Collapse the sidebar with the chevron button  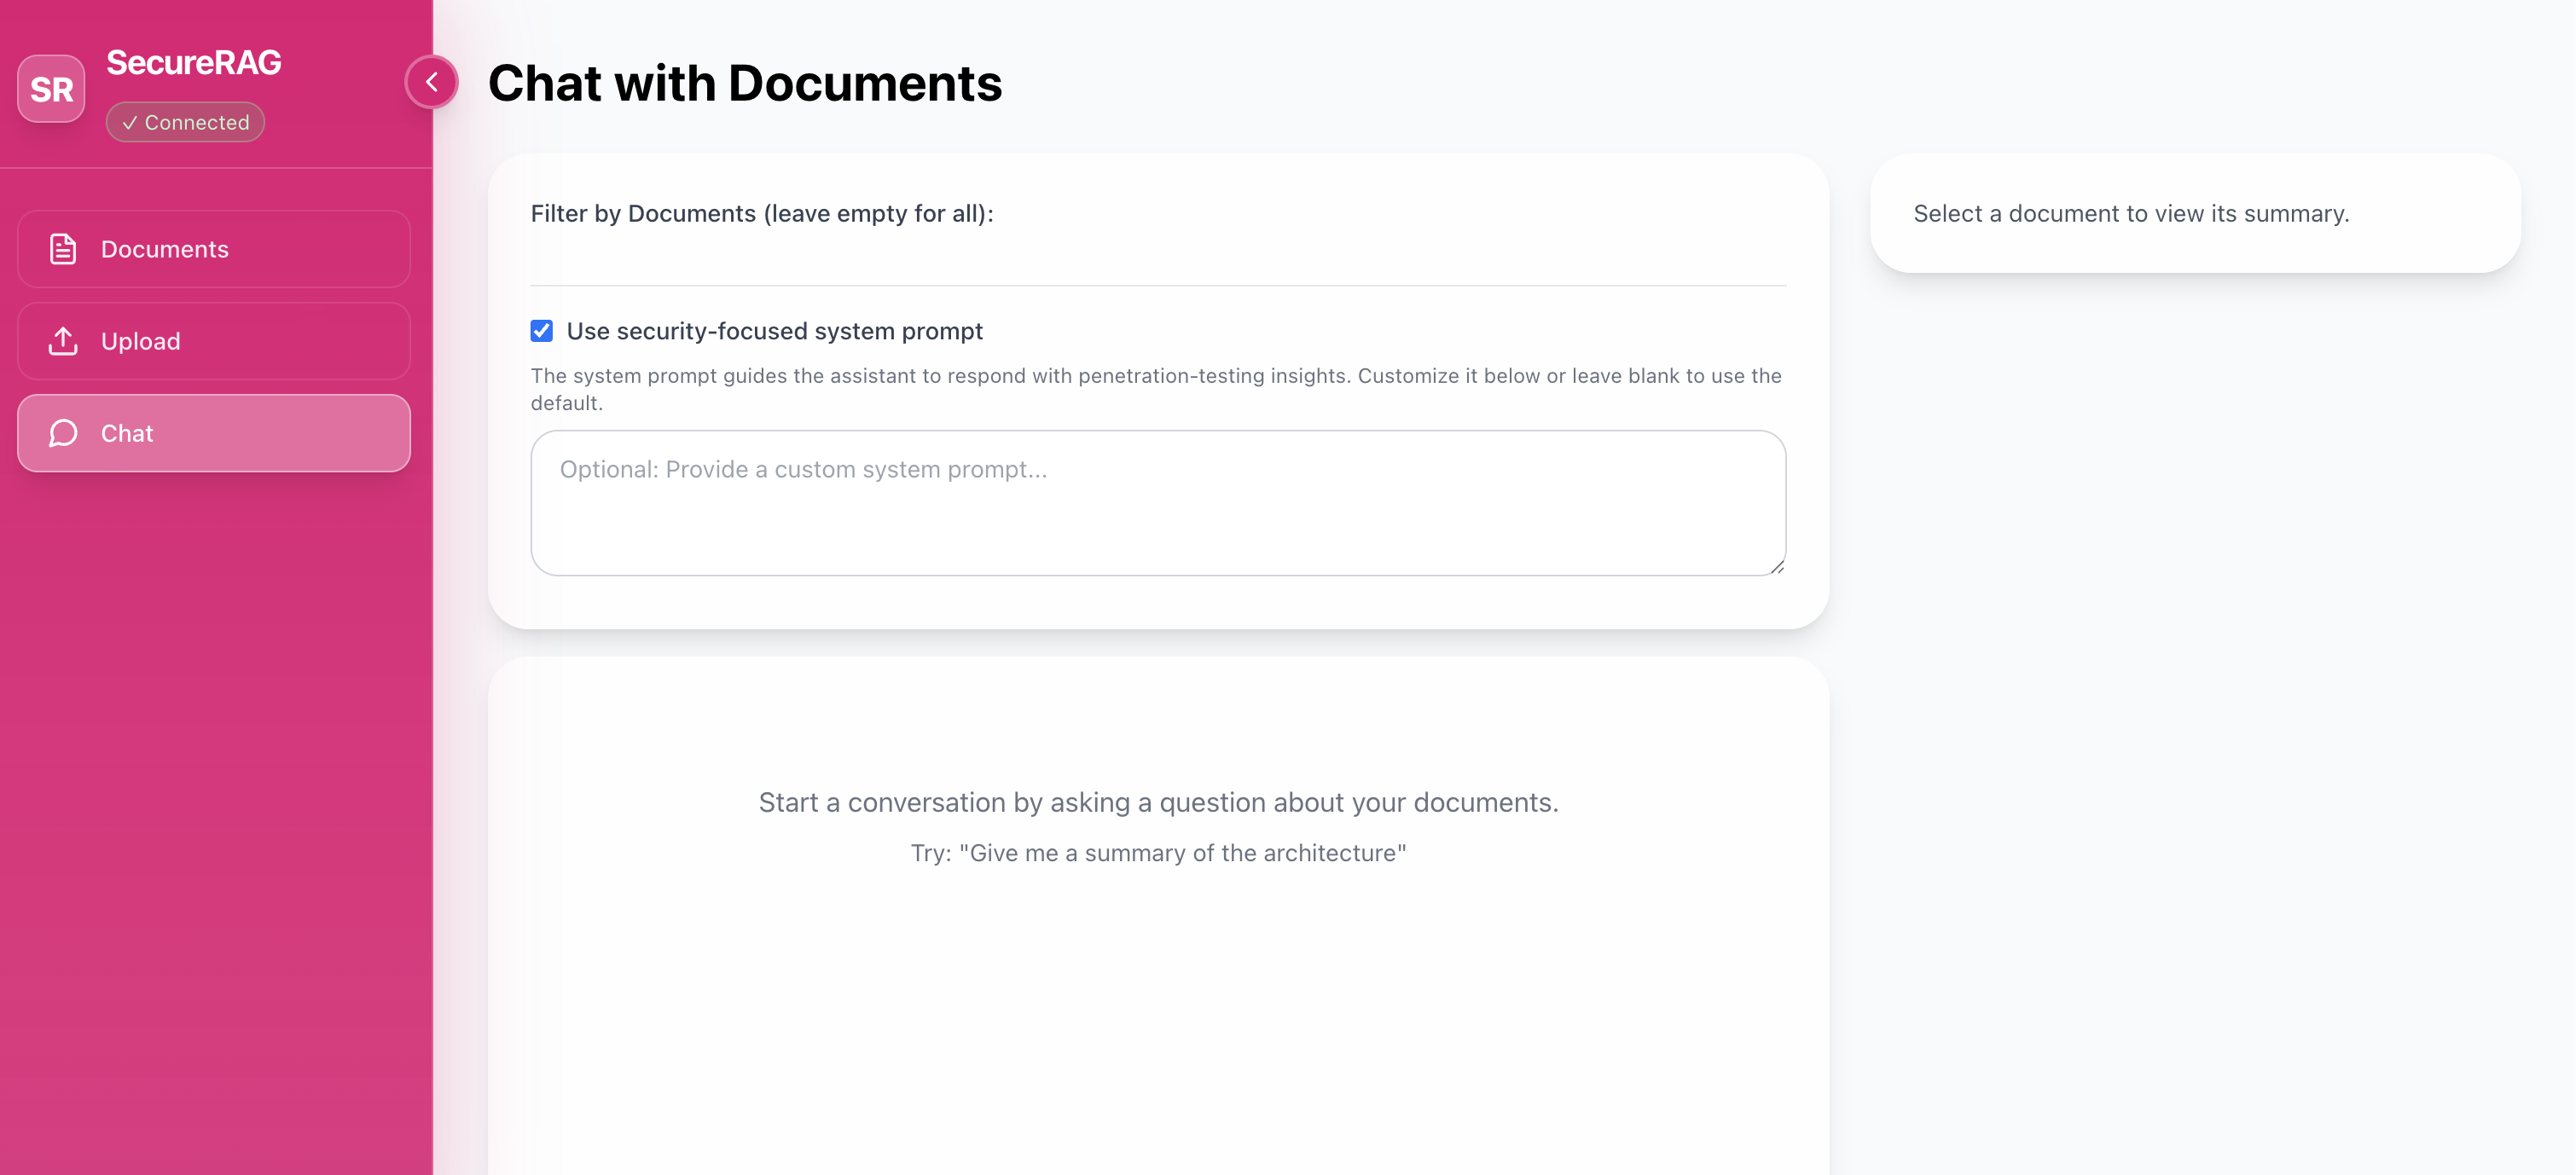tap(432, 82)
